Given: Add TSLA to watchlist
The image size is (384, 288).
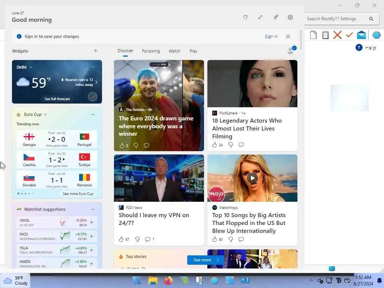Looking at the screenshot, I should 91,250.
